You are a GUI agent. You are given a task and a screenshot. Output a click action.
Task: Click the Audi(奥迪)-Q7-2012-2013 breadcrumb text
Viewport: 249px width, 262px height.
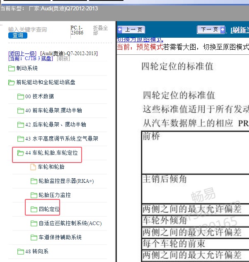(69, 53)
